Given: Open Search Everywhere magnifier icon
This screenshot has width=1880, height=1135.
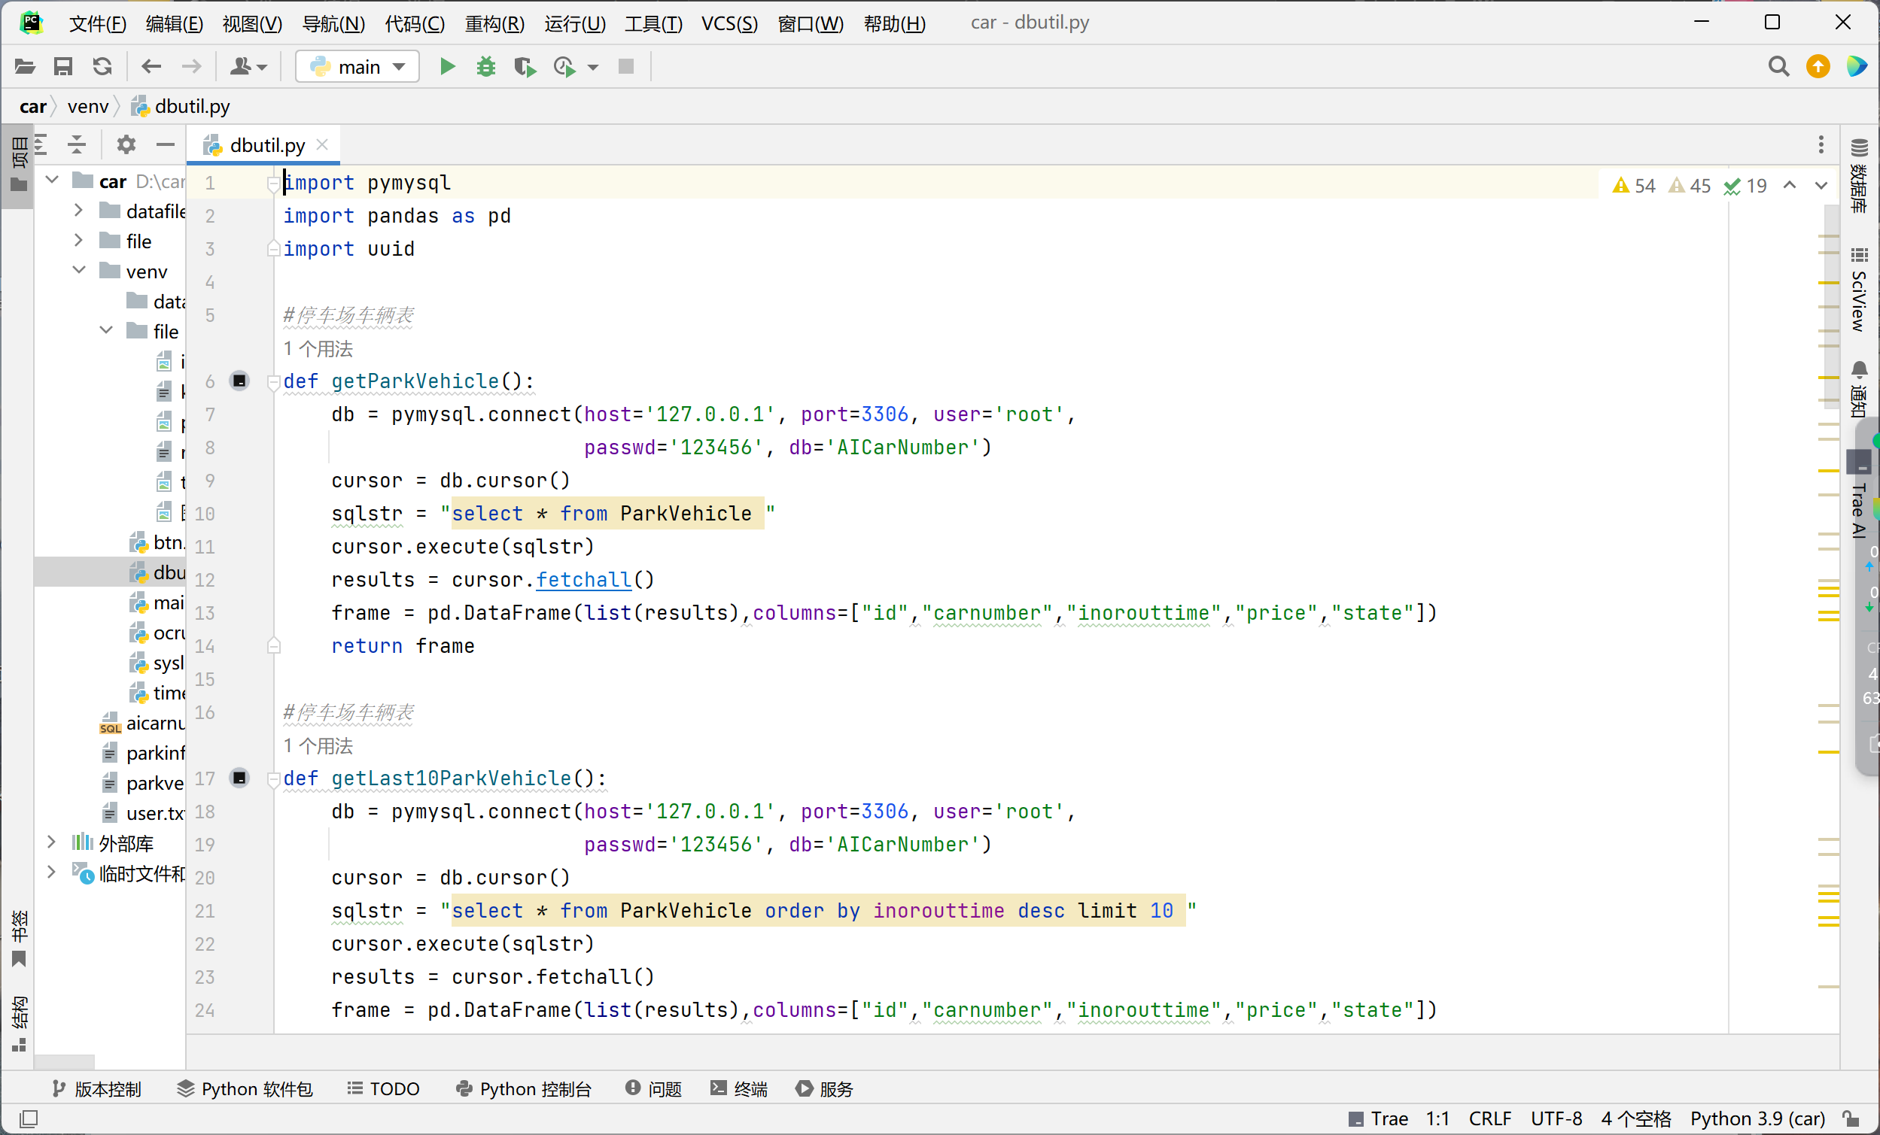Looking at the screenshot, I should 1778,67.
